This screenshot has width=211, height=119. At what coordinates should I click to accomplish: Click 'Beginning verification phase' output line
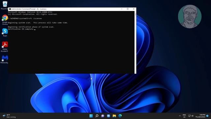(x=31, y=27)
